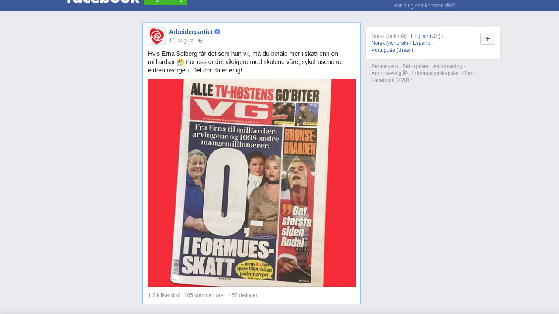Open the 14. august post timestamp
The image size is (559, 314).
pyautogui.click(x=181, y=41)
